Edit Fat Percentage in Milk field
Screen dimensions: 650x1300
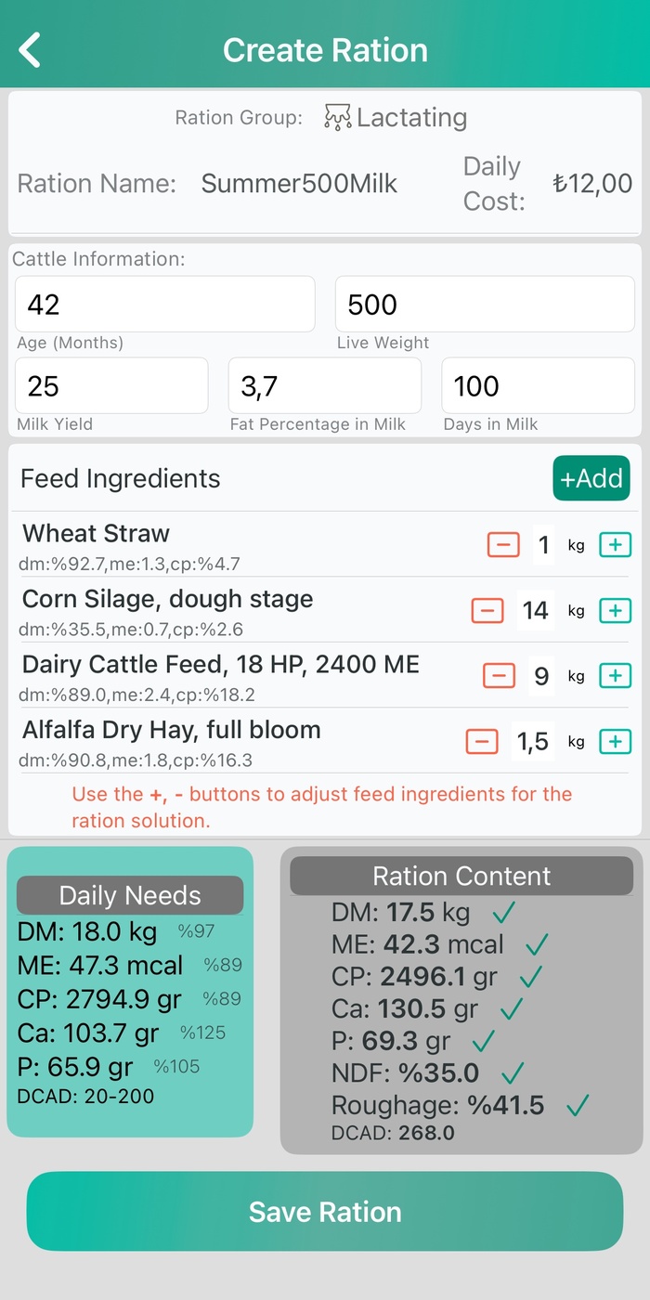click(x=325, y=385)
